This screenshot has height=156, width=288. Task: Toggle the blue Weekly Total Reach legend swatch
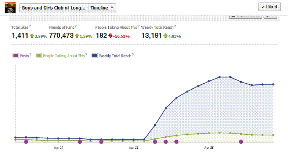click(94, 56)
